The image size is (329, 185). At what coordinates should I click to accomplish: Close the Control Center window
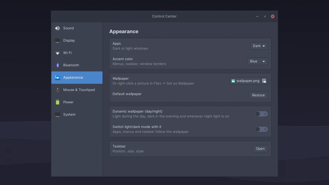coord(272,16)
